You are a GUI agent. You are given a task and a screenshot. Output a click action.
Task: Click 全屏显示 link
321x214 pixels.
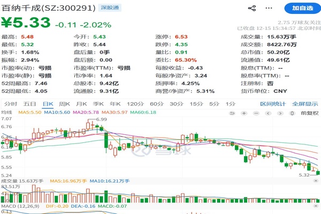305,104
